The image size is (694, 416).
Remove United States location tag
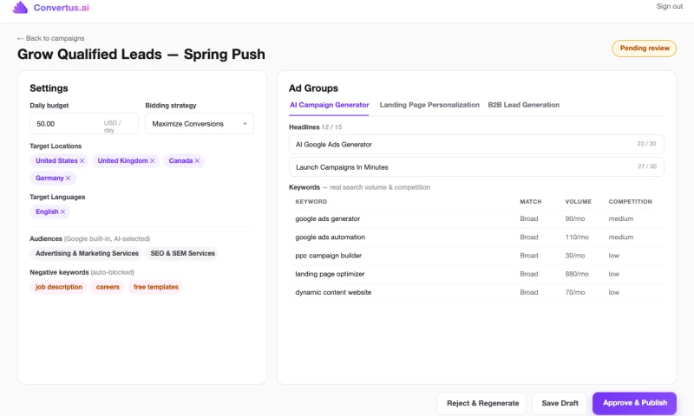82,161
